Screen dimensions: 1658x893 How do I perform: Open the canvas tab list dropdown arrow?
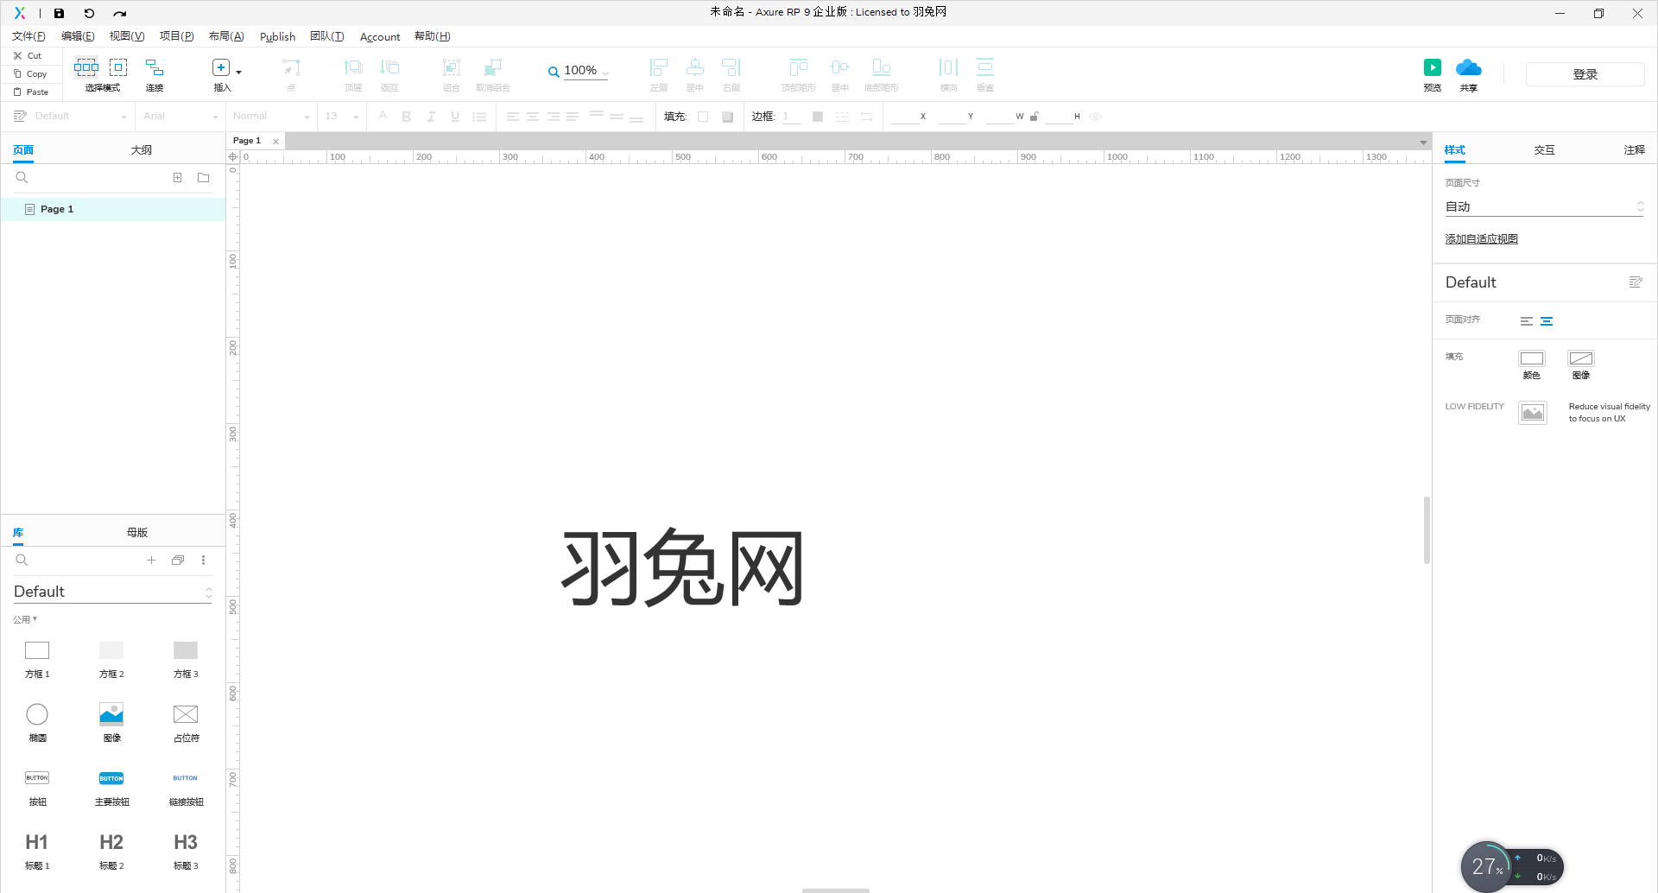pos(1423,142)
